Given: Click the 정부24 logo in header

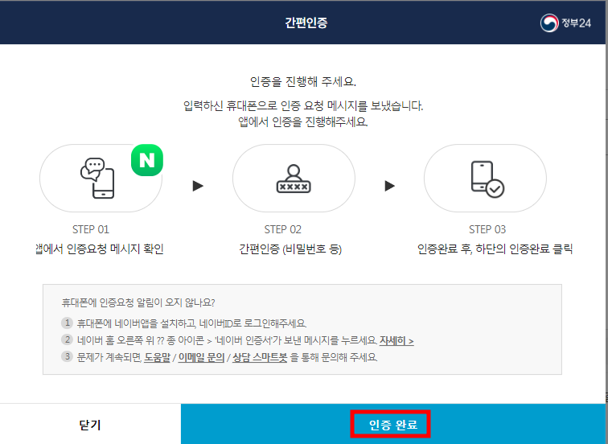Looking at the screenshot, I should point(565,23).
